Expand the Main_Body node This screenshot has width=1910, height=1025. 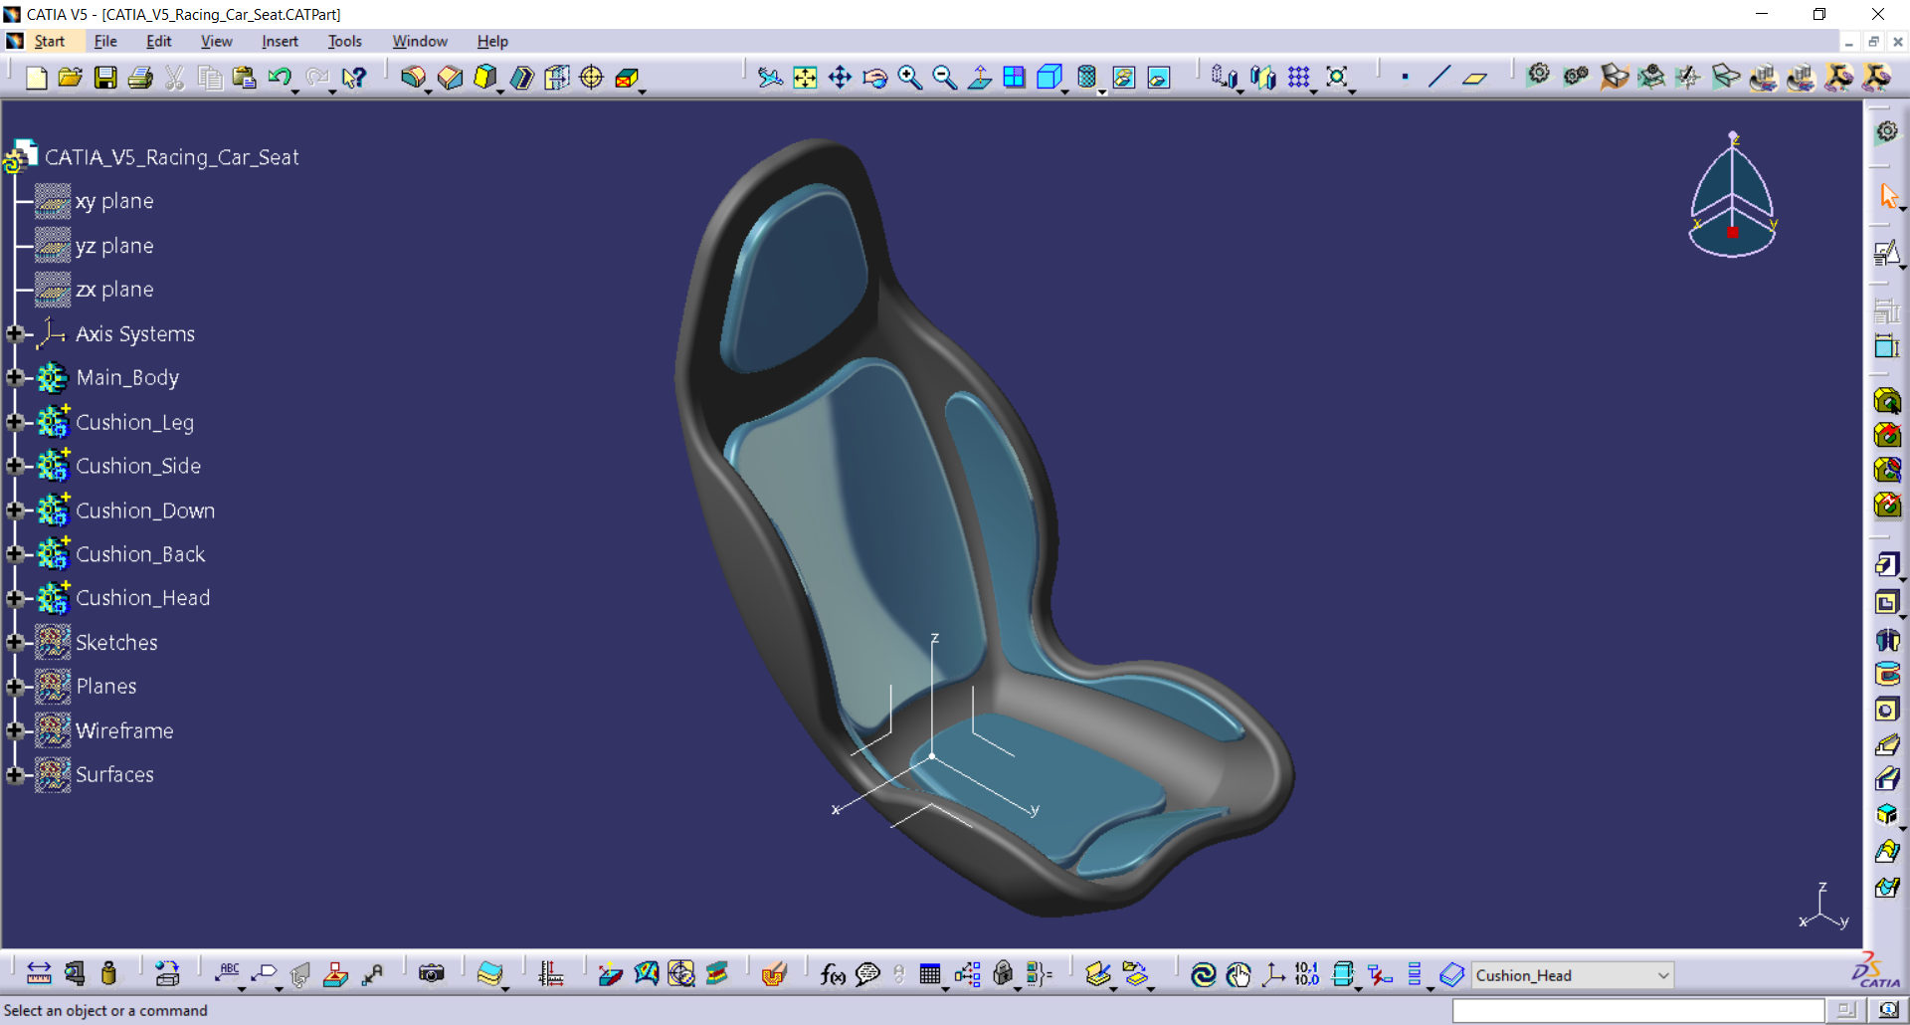pos(15,378)
